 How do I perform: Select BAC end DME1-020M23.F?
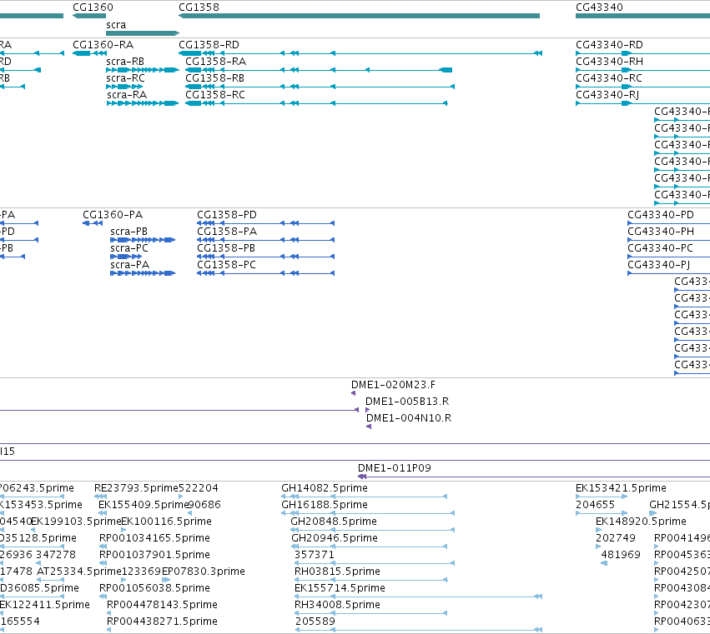pos(393,385)
